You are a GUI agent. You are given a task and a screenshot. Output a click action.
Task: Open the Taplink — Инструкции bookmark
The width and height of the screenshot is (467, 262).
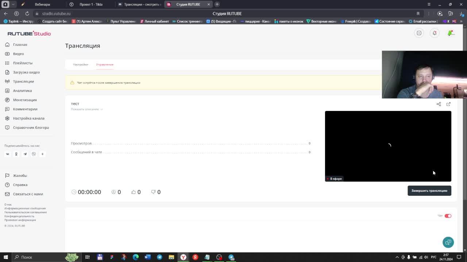[x=19, y=21]
